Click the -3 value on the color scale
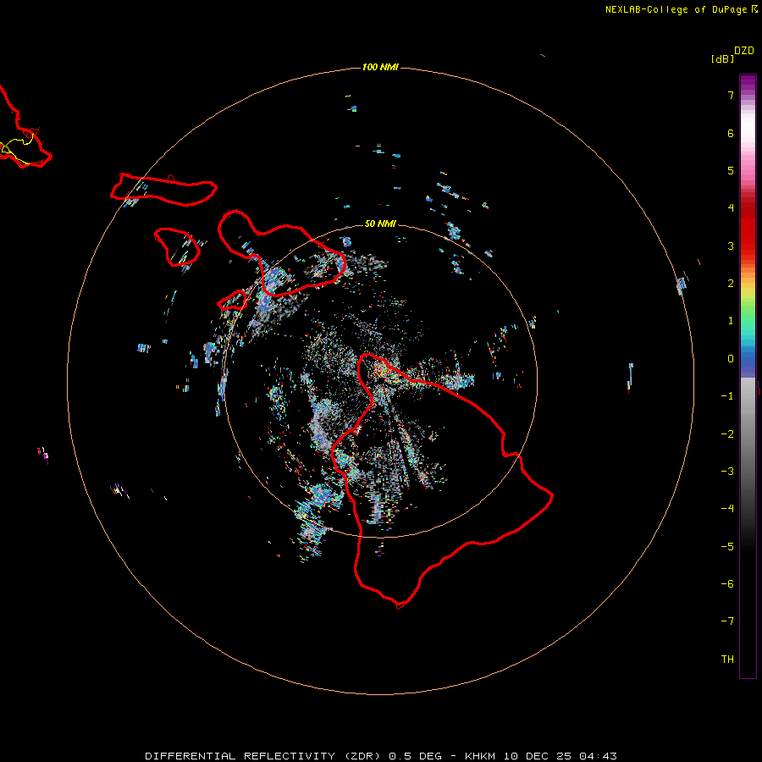Image resolution: width=762 pixels, height=762 pixels. pos(727,472)
